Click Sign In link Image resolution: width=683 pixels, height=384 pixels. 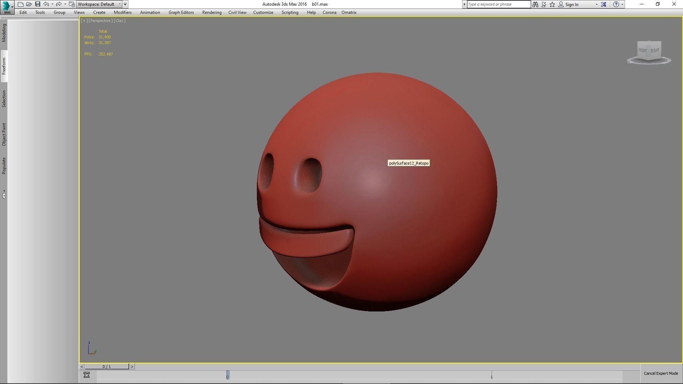tap(572, 5)
